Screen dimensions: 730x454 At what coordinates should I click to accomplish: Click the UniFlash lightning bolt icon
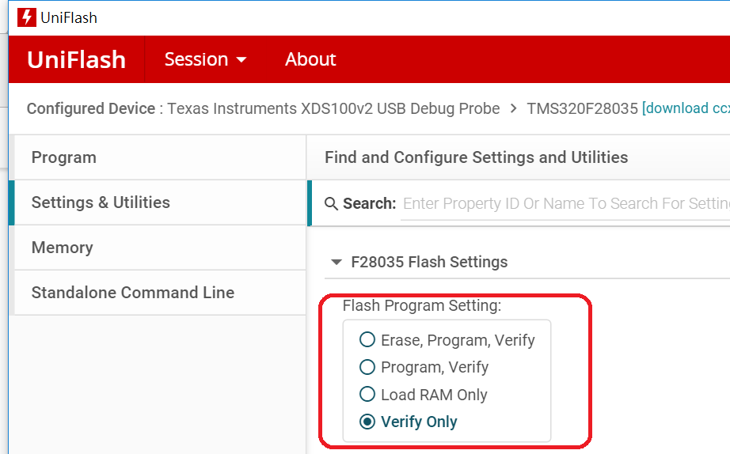[x=27, y=17]
